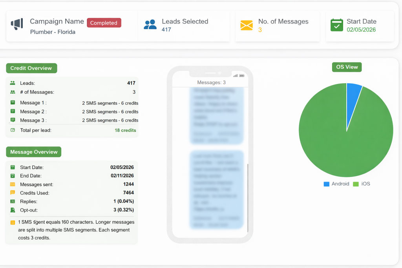The image size is (402, 268).
Task: Click the Replies icon in Message Overview
Action: [13, 201]
